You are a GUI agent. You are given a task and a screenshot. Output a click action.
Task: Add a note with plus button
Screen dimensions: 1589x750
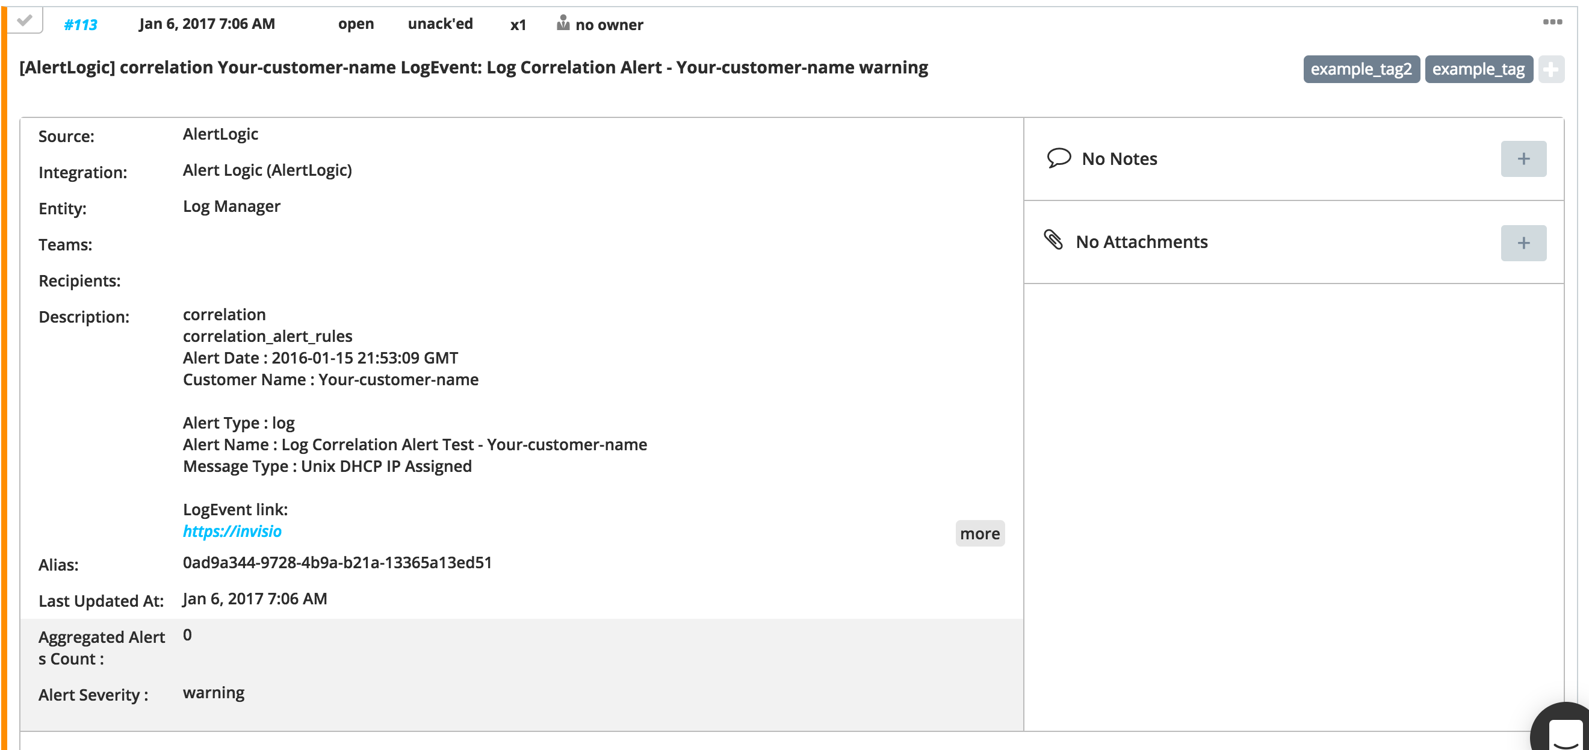tap(1523, 158)
